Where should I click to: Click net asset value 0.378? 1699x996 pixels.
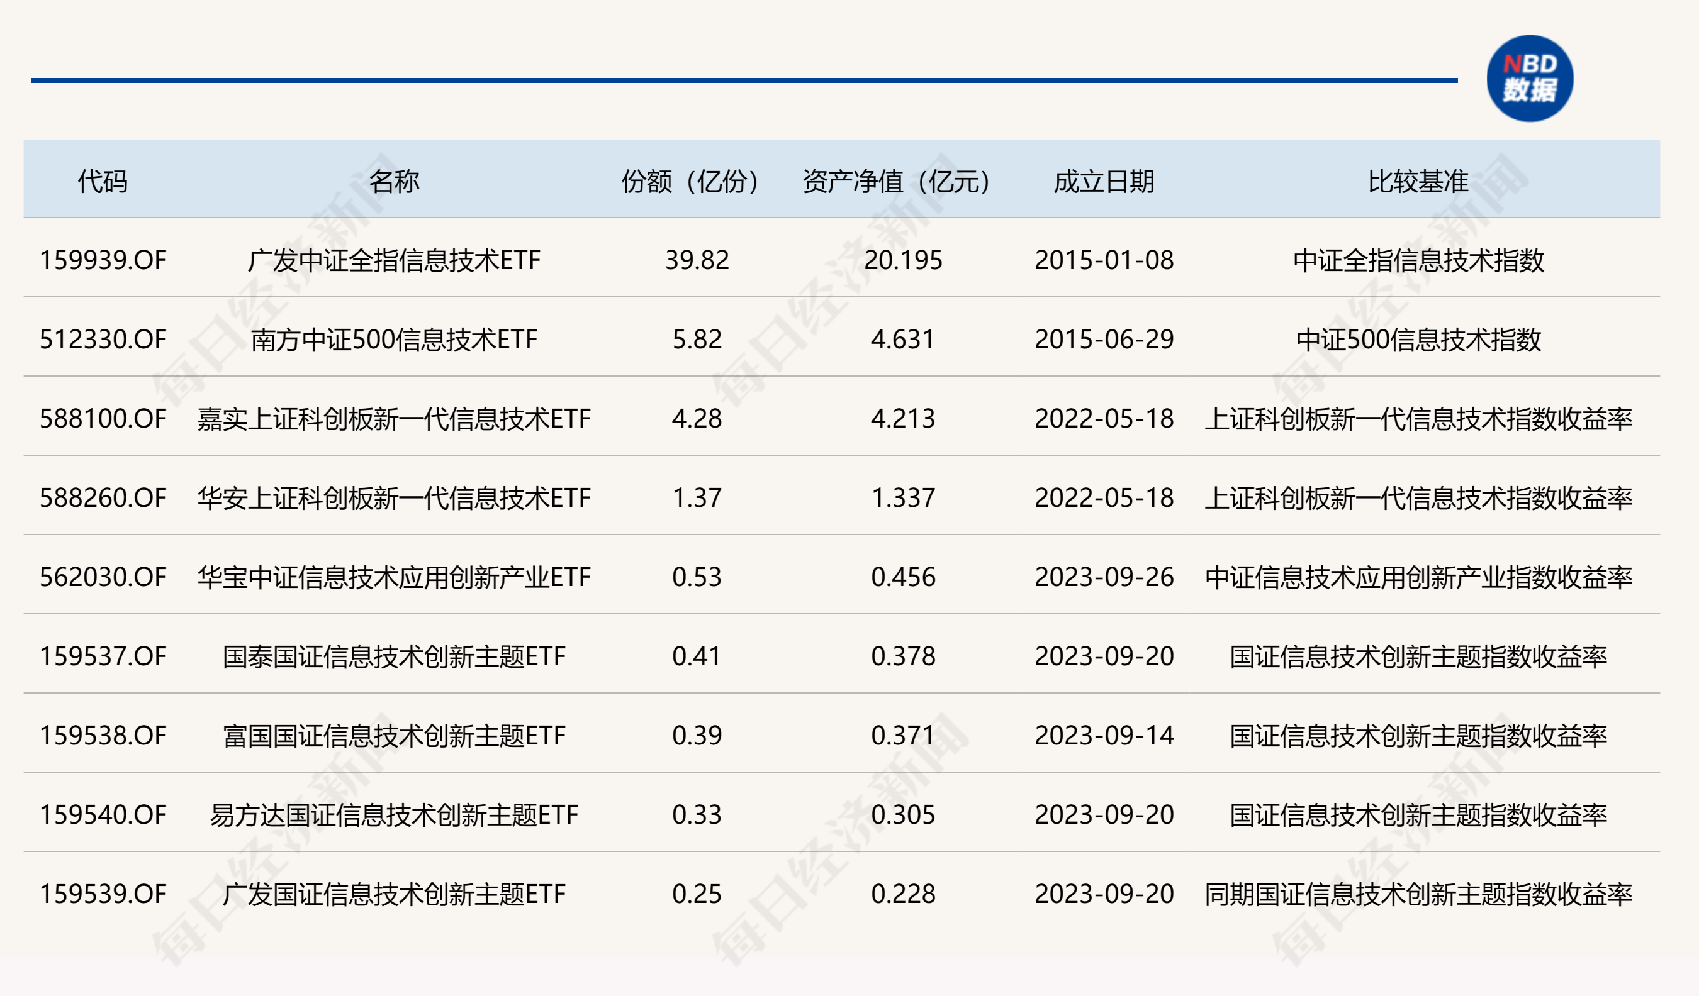click(903, 656)
